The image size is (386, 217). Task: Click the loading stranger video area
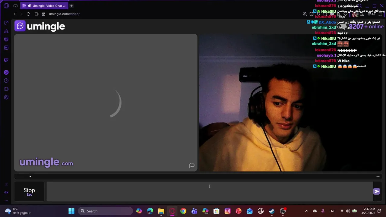coord(106,102)
